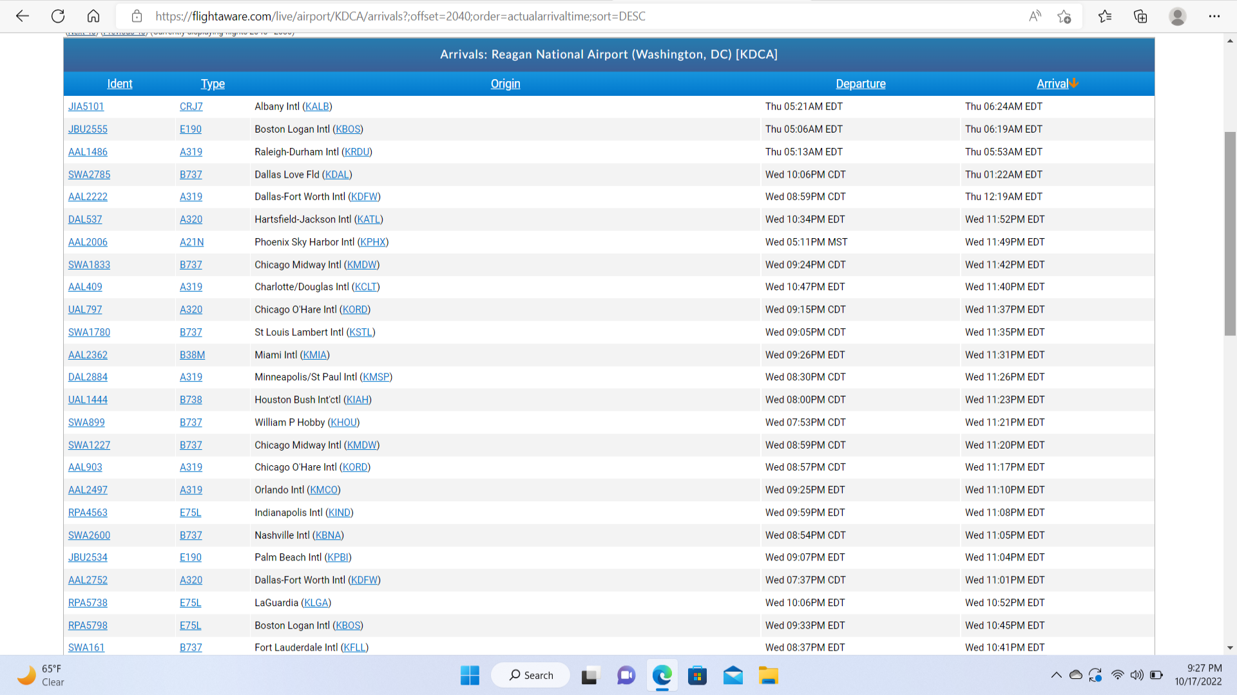Open KMSP airport link
1237x695 pixels.
pyautogui.click(x=376, y=377)
